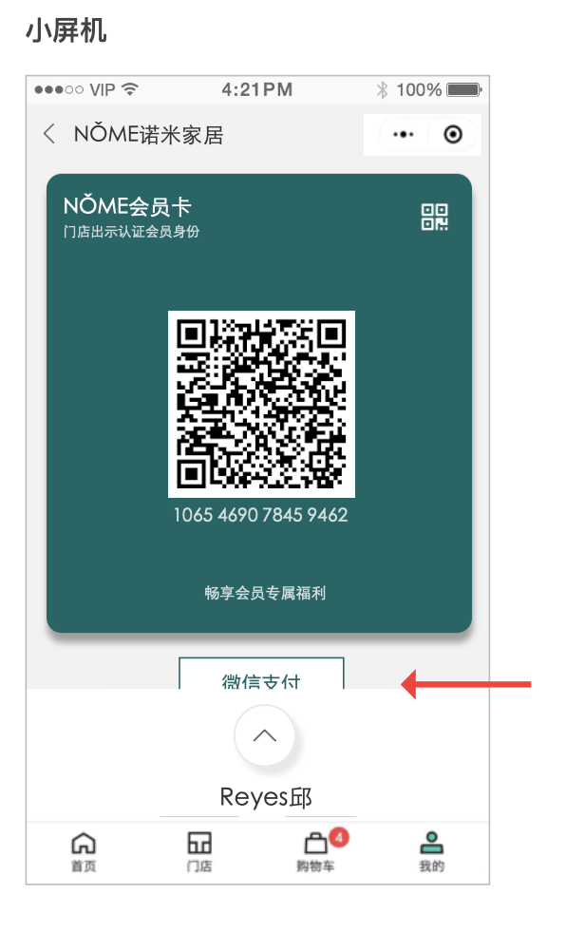The width and height of the screenshot is (585, 952).
Task: Tap the Wi-Fi icon in status bar
Action: [130, 89]
